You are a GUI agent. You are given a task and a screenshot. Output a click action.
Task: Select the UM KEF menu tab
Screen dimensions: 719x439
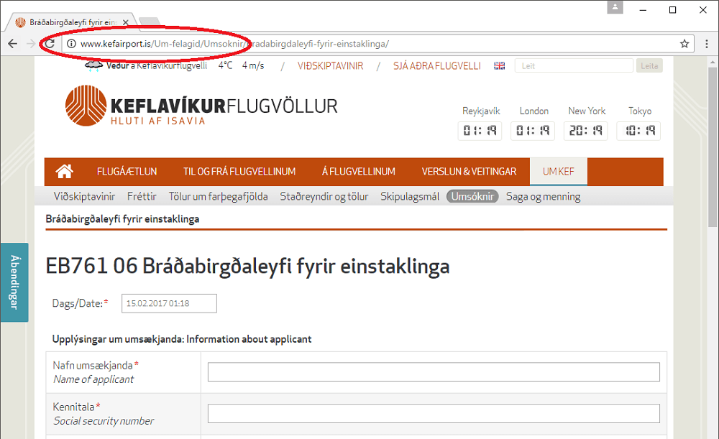pyautogui.click(x=559, y=172)
